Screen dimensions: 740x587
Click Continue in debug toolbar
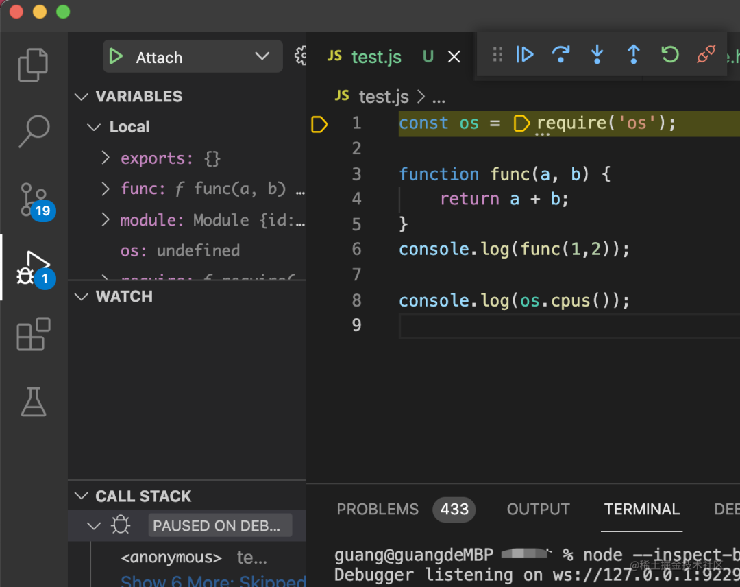524,55
